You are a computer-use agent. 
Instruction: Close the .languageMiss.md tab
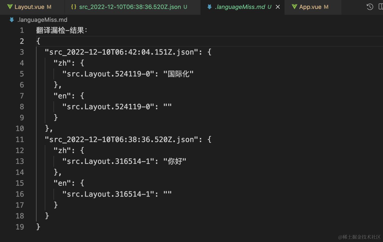click(x=278, y=7)
